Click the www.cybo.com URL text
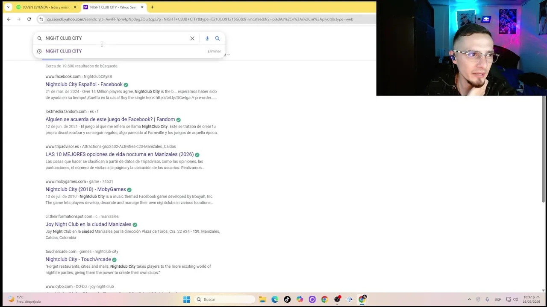The width and height of the screenshot is (547, 307). (79, 286)
